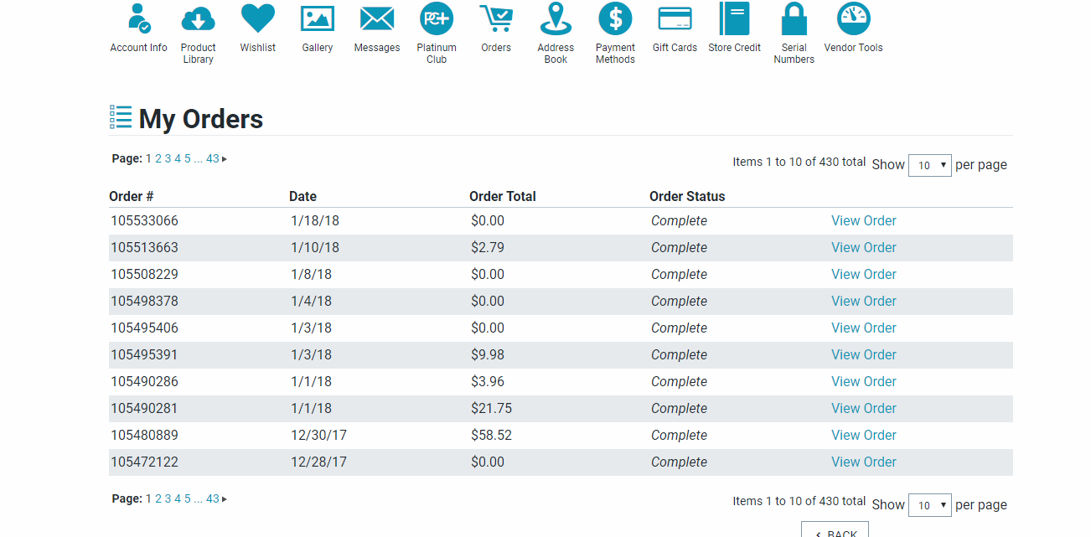The height and width of the screenshot is (537, 1091).
Task: Open the Messages envelope icon
Action: tap(377, 18)
